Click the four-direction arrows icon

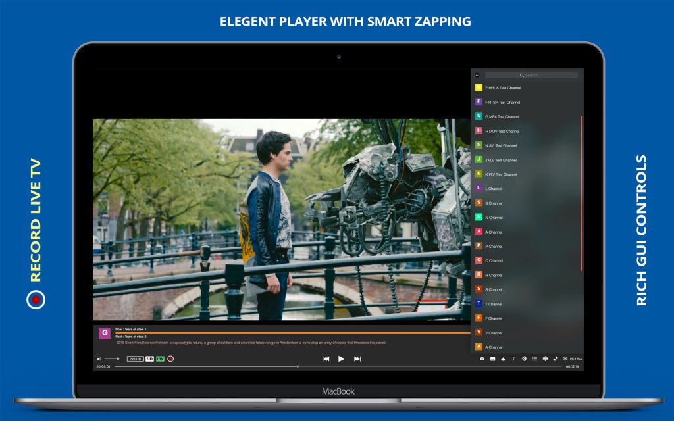point(546,359)
